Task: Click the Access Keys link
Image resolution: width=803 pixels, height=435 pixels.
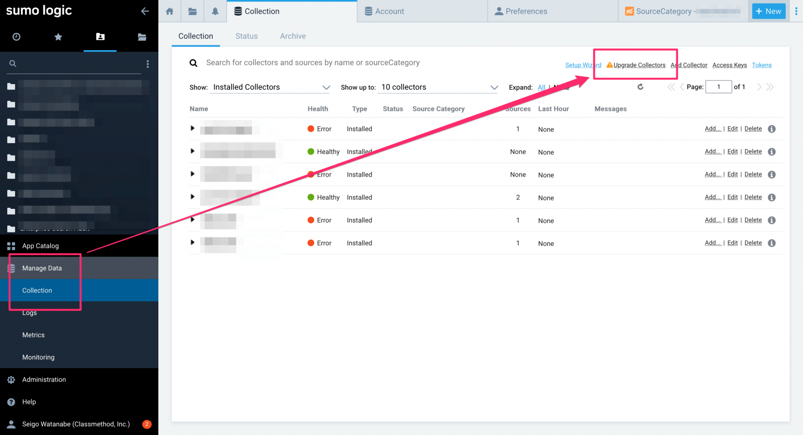Action: [x=729, y=65]
